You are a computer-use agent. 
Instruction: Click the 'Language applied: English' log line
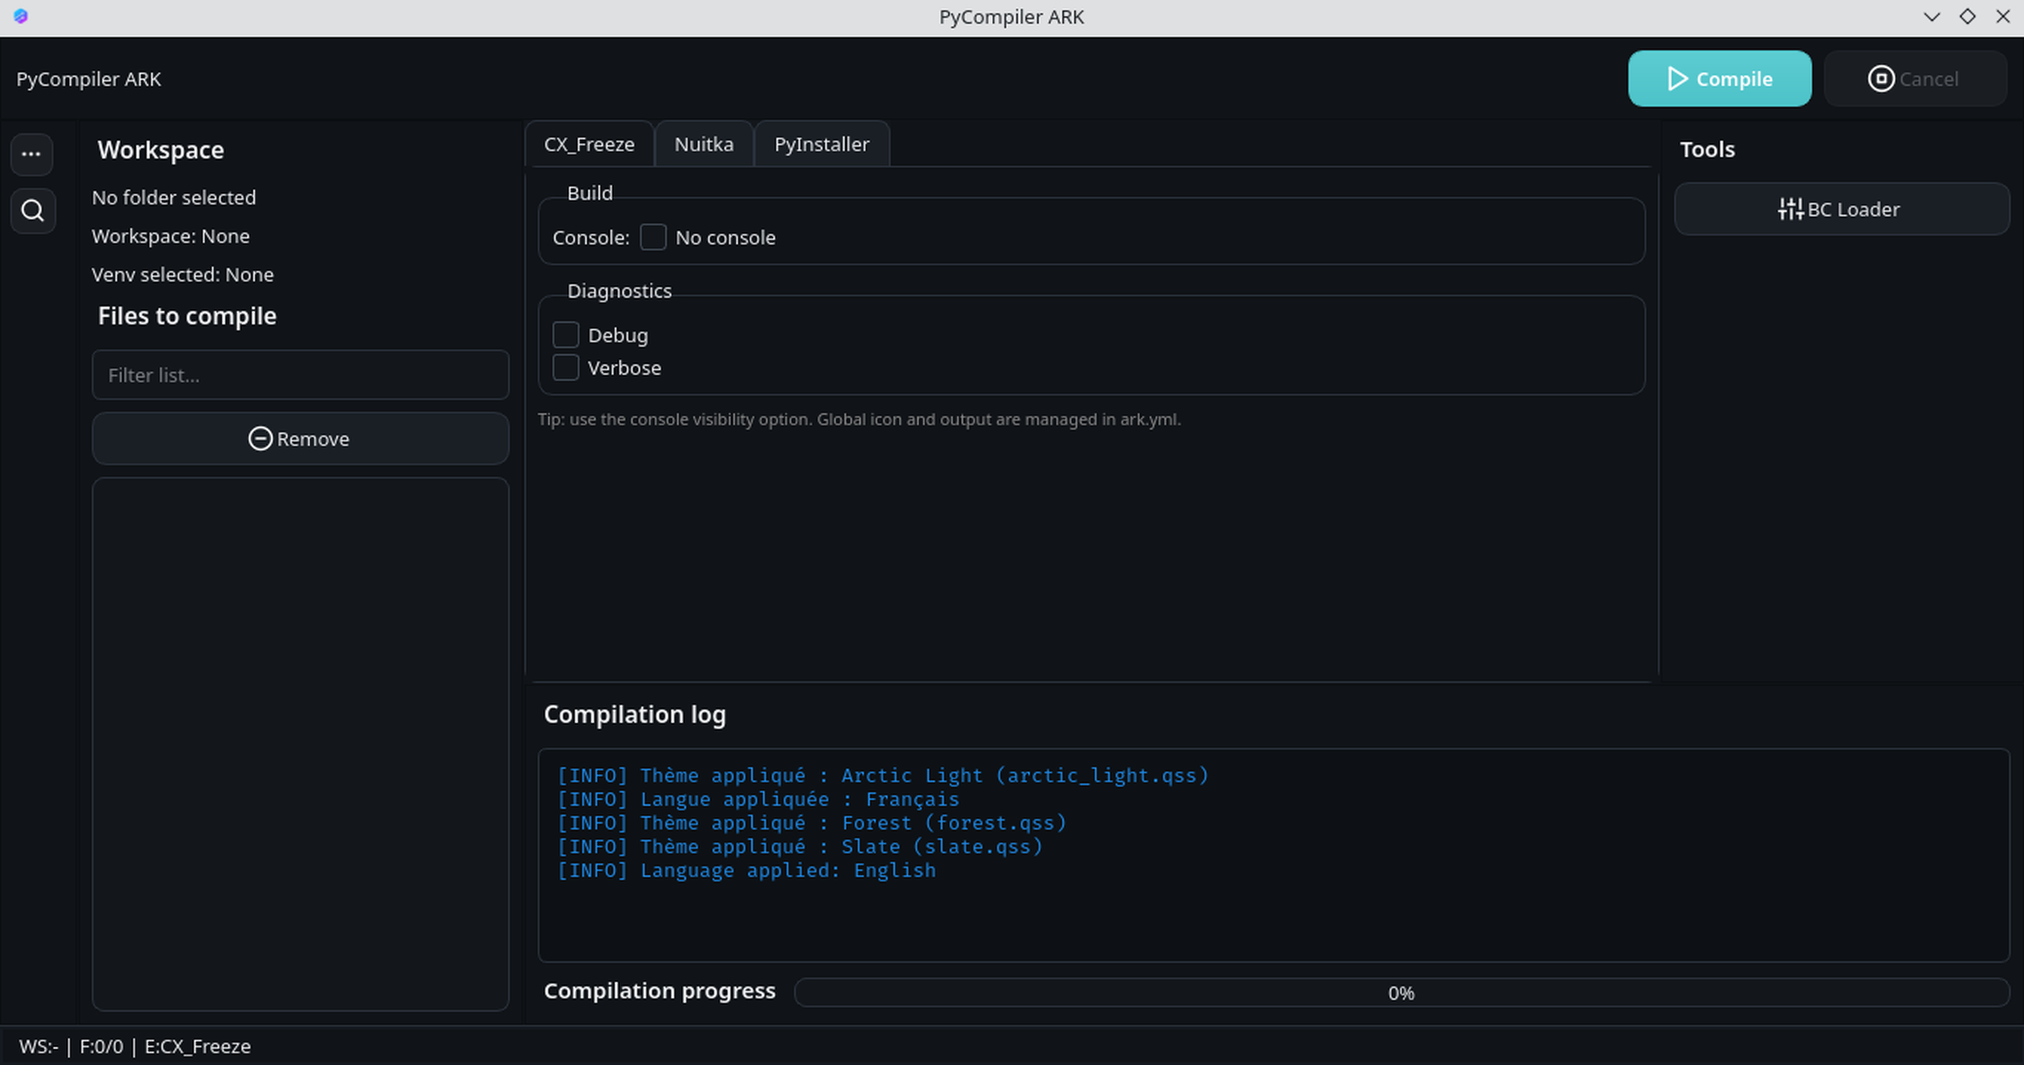coord(747,870)
